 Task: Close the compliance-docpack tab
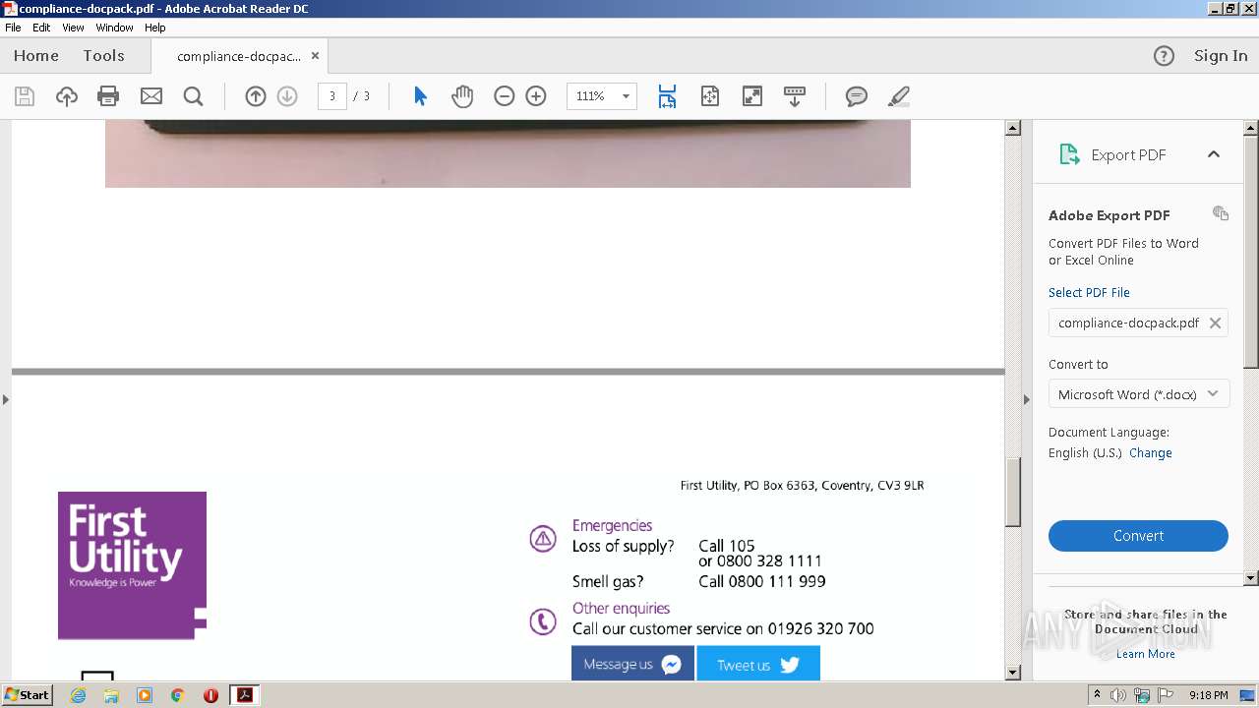(x=315, y=56)
